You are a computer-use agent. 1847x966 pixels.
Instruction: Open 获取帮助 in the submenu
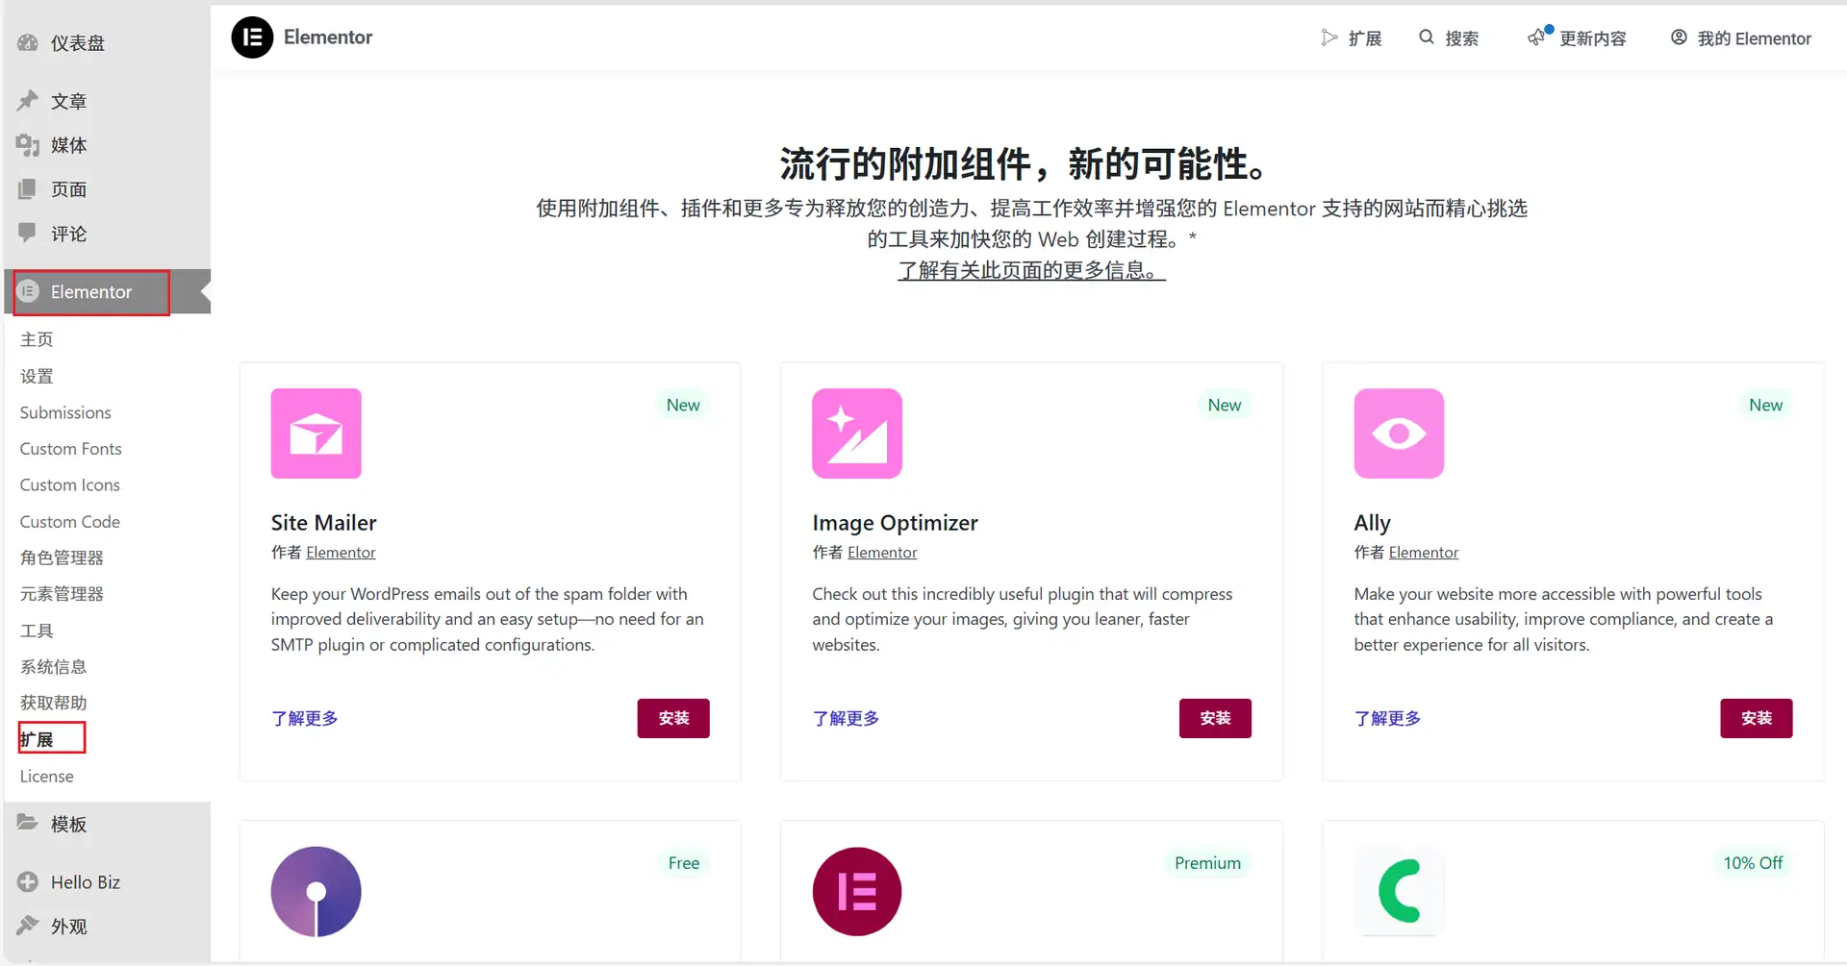53,703
